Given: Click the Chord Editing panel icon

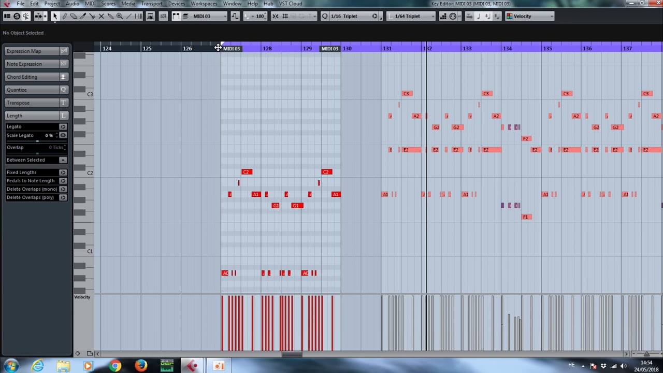Looking at the screenshot, I should [64, 77].
